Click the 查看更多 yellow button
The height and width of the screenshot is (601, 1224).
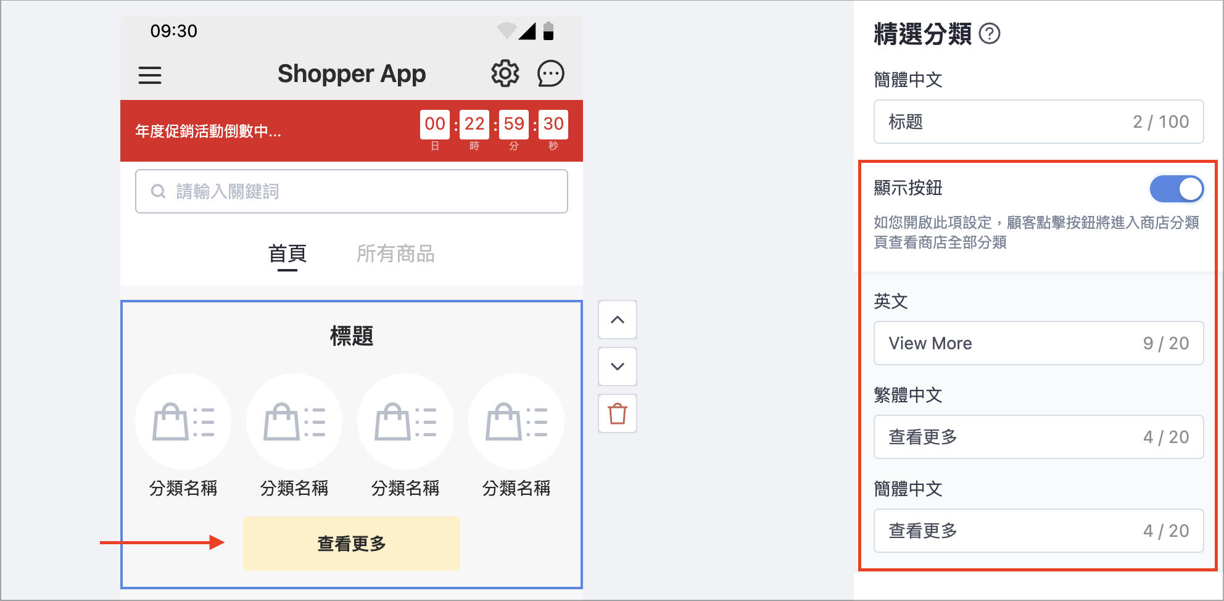(x=352, y=544)
